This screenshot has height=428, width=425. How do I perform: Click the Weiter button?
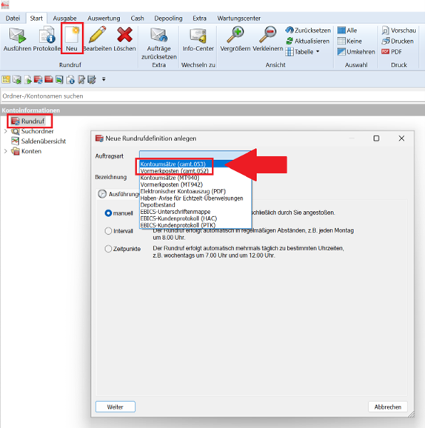tap(116, 407)
